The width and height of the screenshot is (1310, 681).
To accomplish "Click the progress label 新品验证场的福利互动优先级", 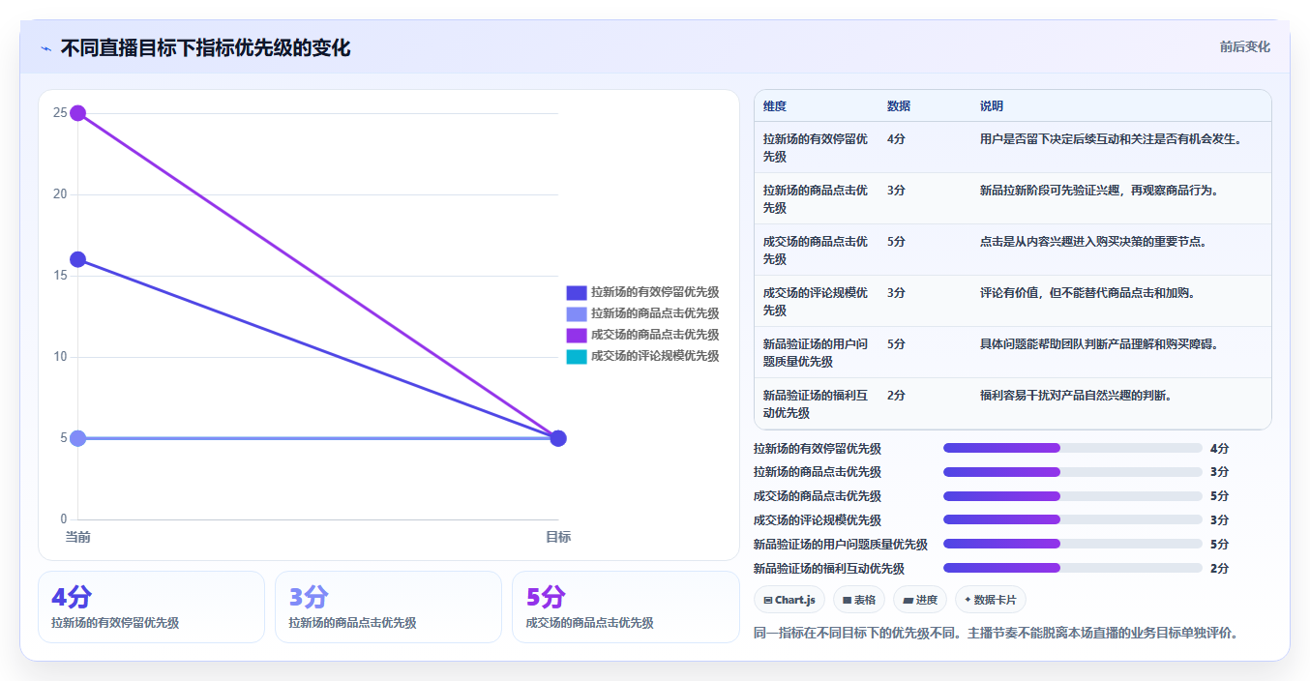I will pyautogui.click(x=829, y=569).
